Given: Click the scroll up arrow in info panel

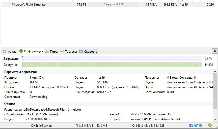Looking at the screenshot, I should (x=215, y=71).
